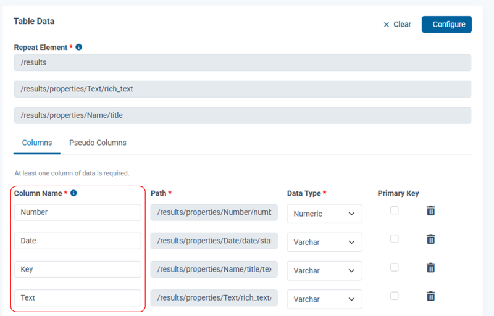
Task: Show Column Name info tooltip
Action: pyautogui.click(x=73, y=193)
